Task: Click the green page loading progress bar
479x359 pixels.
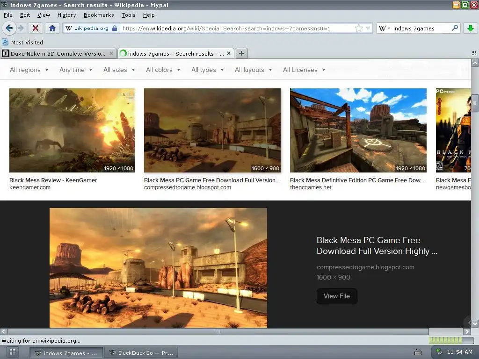Action: click(452, 340)
